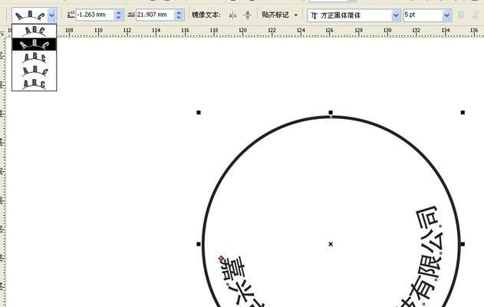Expand the font list dropdown arrow
Viewport: 484px width, 307px height.
tap(396, 15)
